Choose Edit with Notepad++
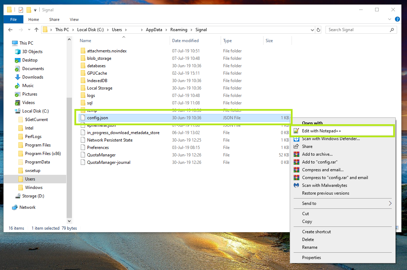 [x=343, y=131]
